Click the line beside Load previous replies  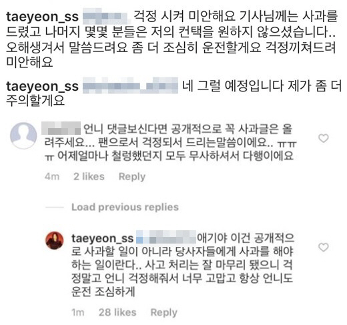(x=55, y=208)
